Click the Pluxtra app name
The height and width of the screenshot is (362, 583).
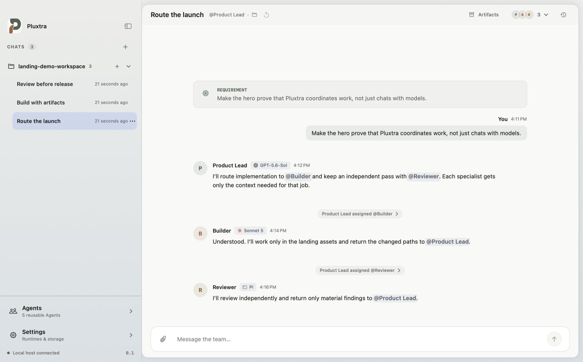37,26
